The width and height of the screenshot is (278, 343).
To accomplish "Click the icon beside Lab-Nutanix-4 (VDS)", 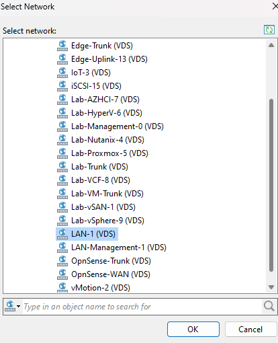I will point(62,140).
